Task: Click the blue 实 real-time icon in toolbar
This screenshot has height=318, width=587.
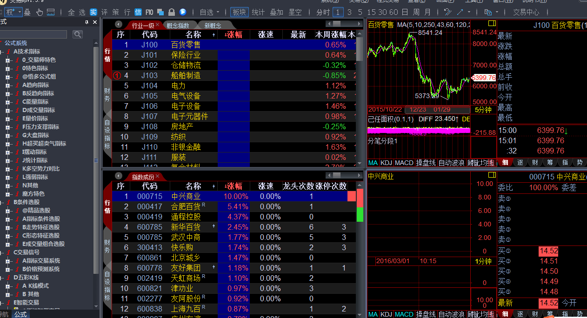Action: (93, 12)
